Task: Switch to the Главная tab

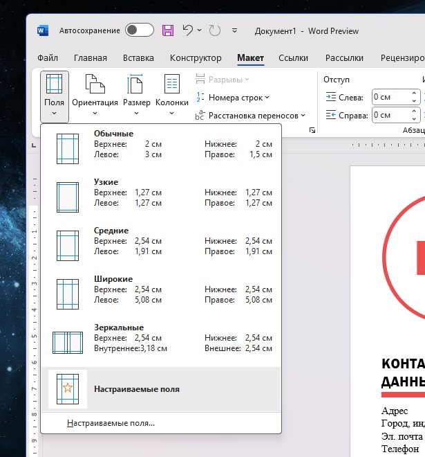Action: (91, 57)
